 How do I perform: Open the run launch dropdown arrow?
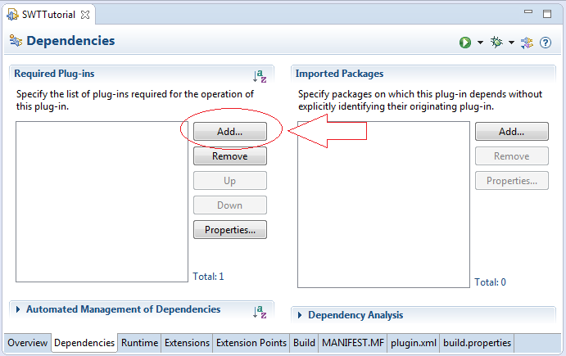480,43
